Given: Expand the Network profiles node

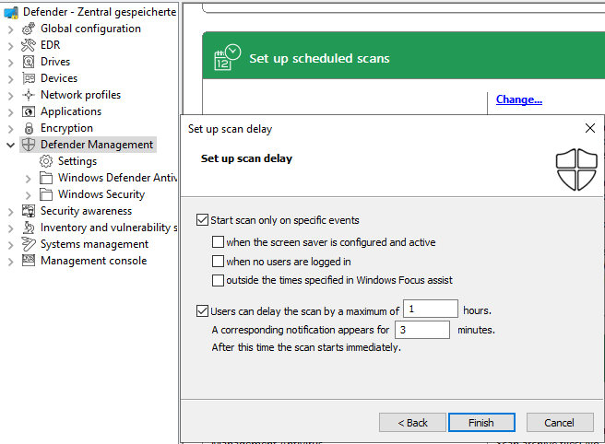Looking at the screenshot, I should (x=11, y=96).
